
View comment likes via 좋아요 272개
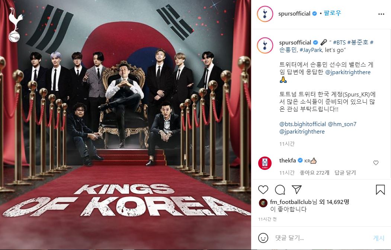tap(314, 173)
